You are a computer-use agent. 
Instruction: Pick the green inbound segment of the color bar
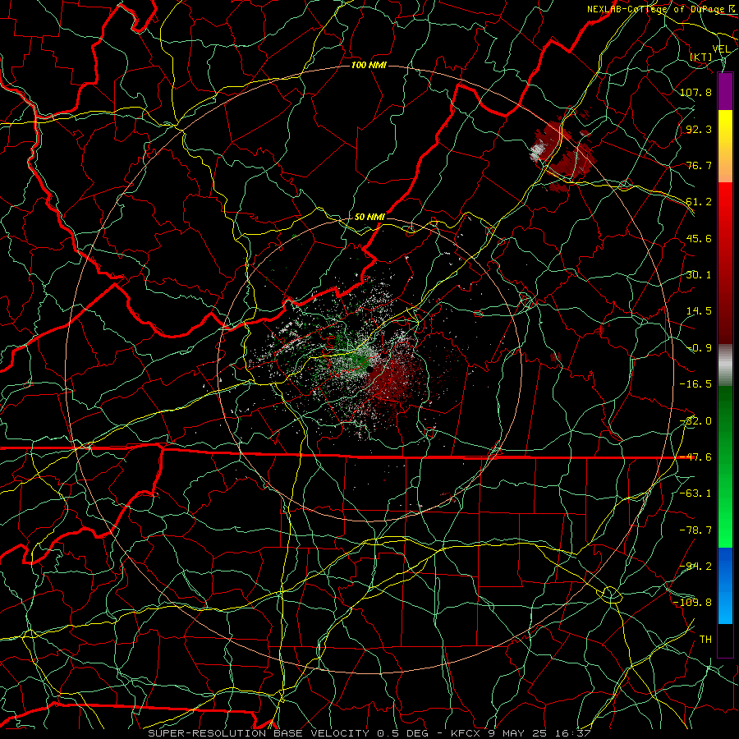click(725, 466)
